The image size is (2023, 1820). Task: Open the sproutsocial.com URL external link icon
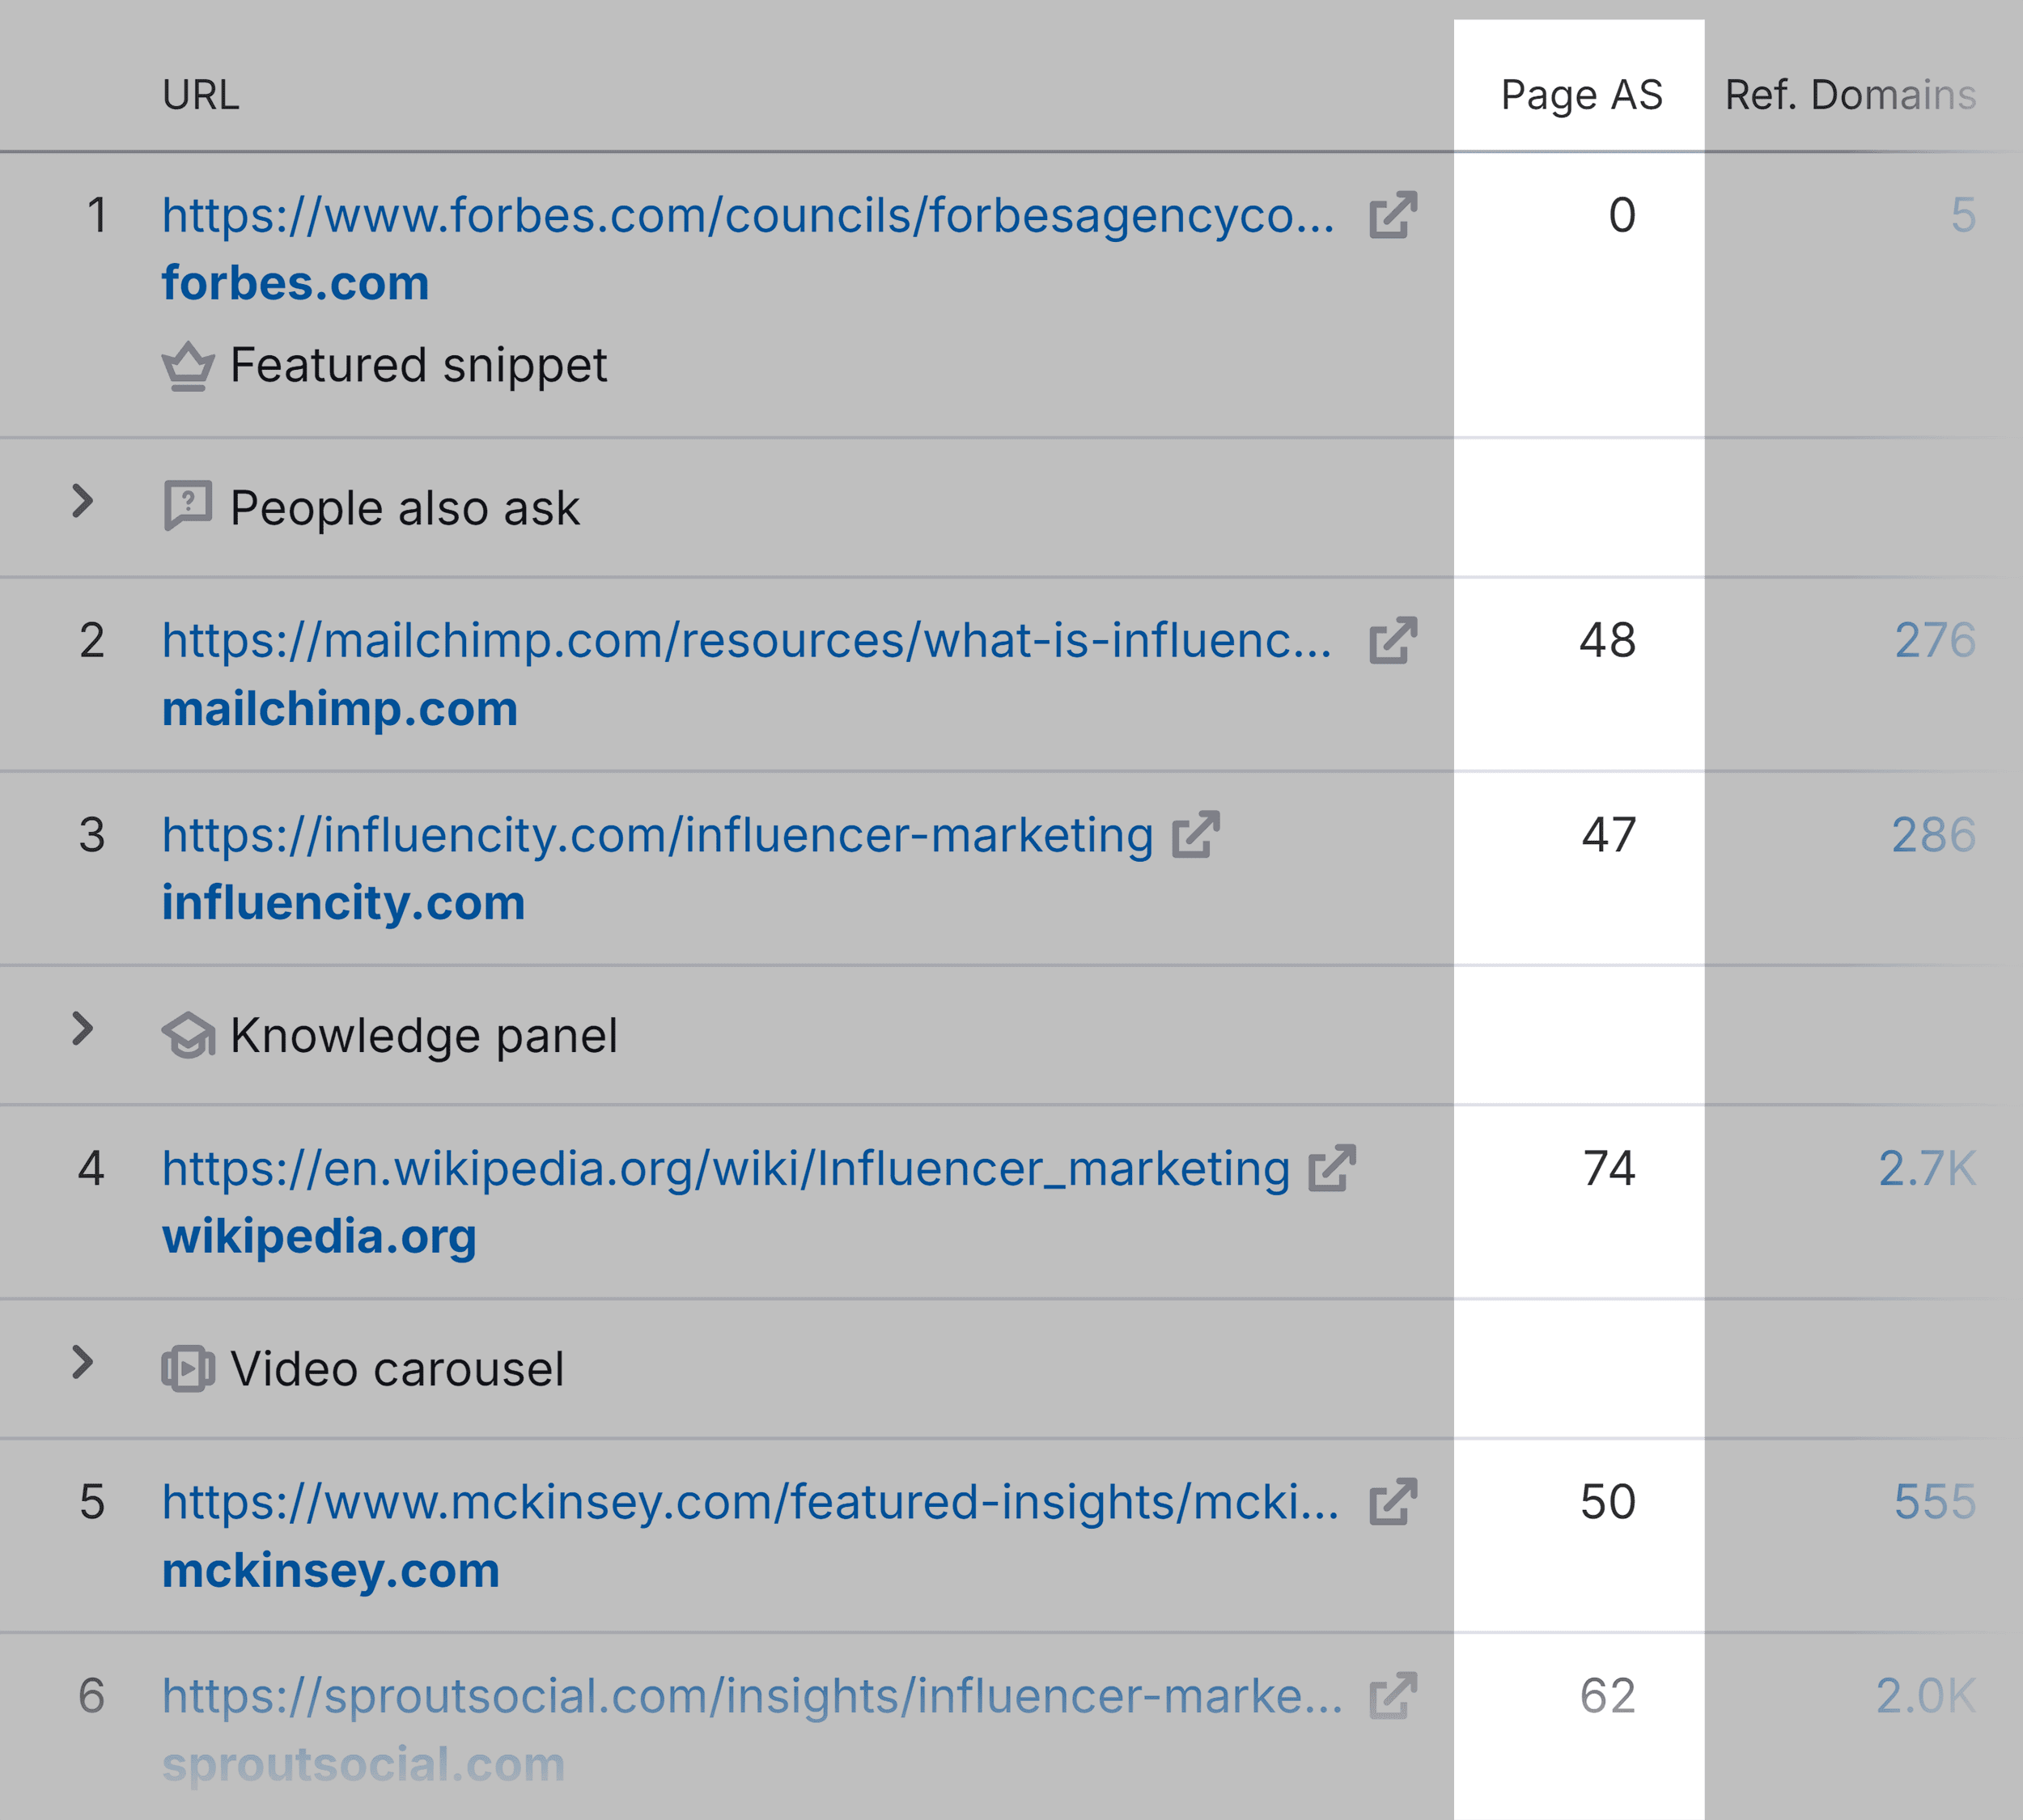(x=1394, y=1696)
